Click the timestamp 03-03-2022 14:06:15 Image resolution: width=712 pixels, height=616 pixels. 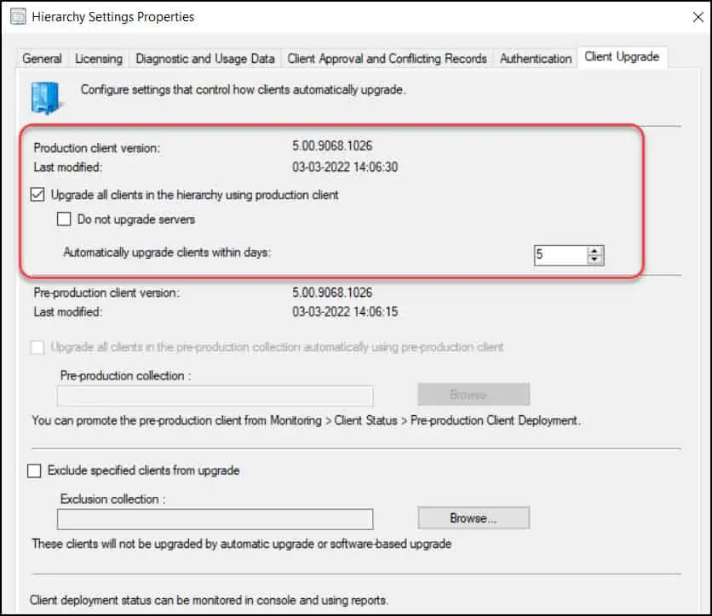pyautogui.click(x=345, y=311)
